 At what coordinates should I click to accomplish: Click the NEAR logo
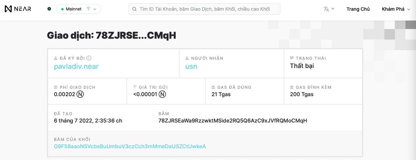coord(18,9)
